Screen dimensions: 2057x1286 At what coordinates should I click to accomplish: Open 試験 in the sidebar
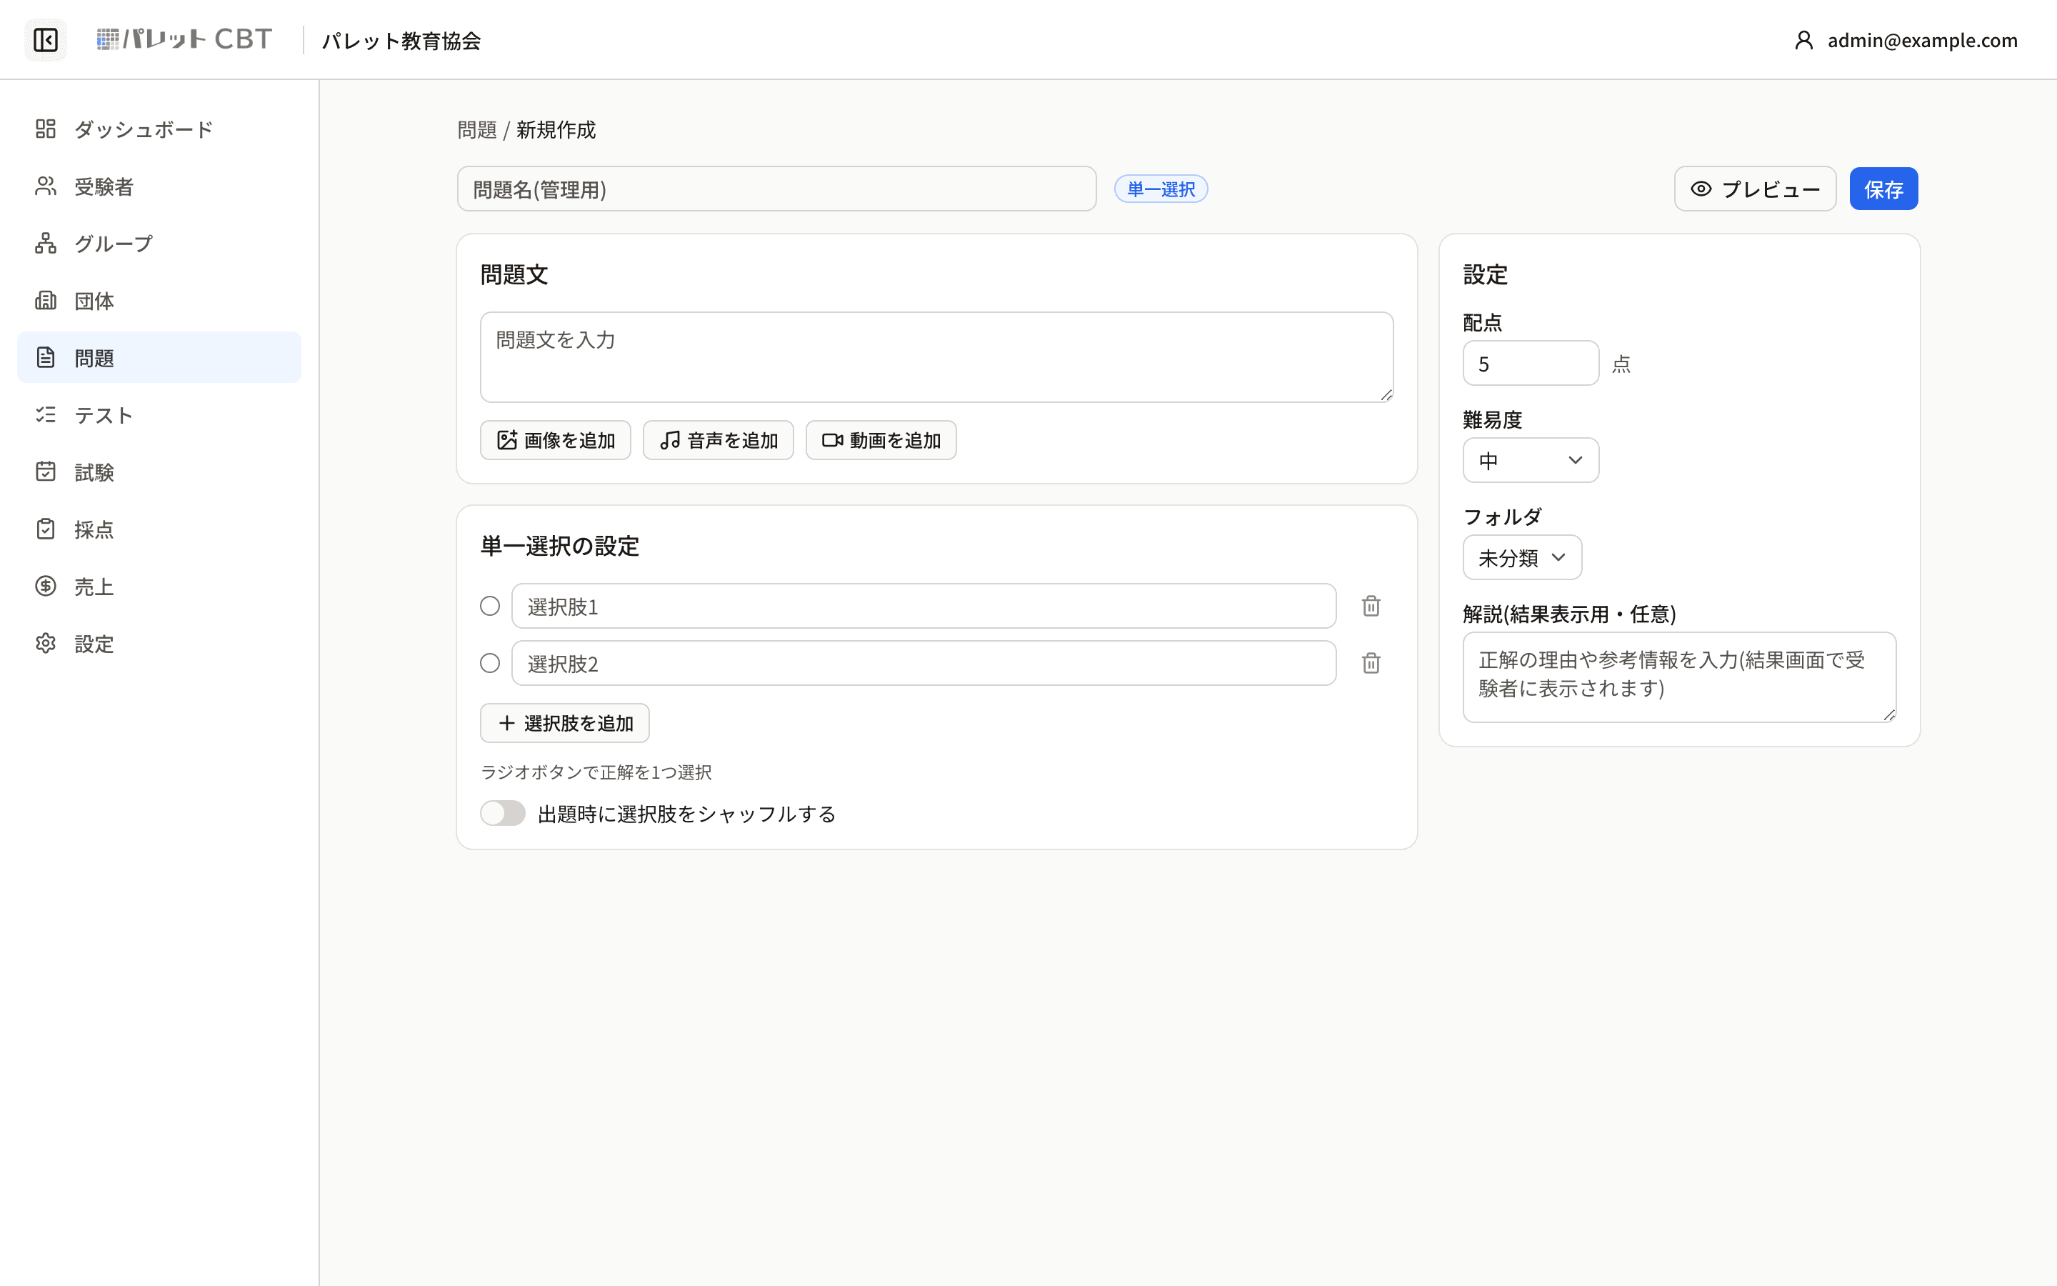[159, 472]
